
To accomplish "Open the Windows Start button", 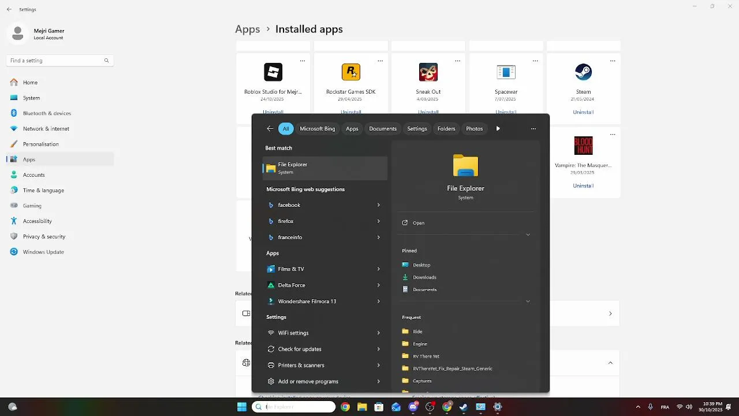I will [242, 407].
